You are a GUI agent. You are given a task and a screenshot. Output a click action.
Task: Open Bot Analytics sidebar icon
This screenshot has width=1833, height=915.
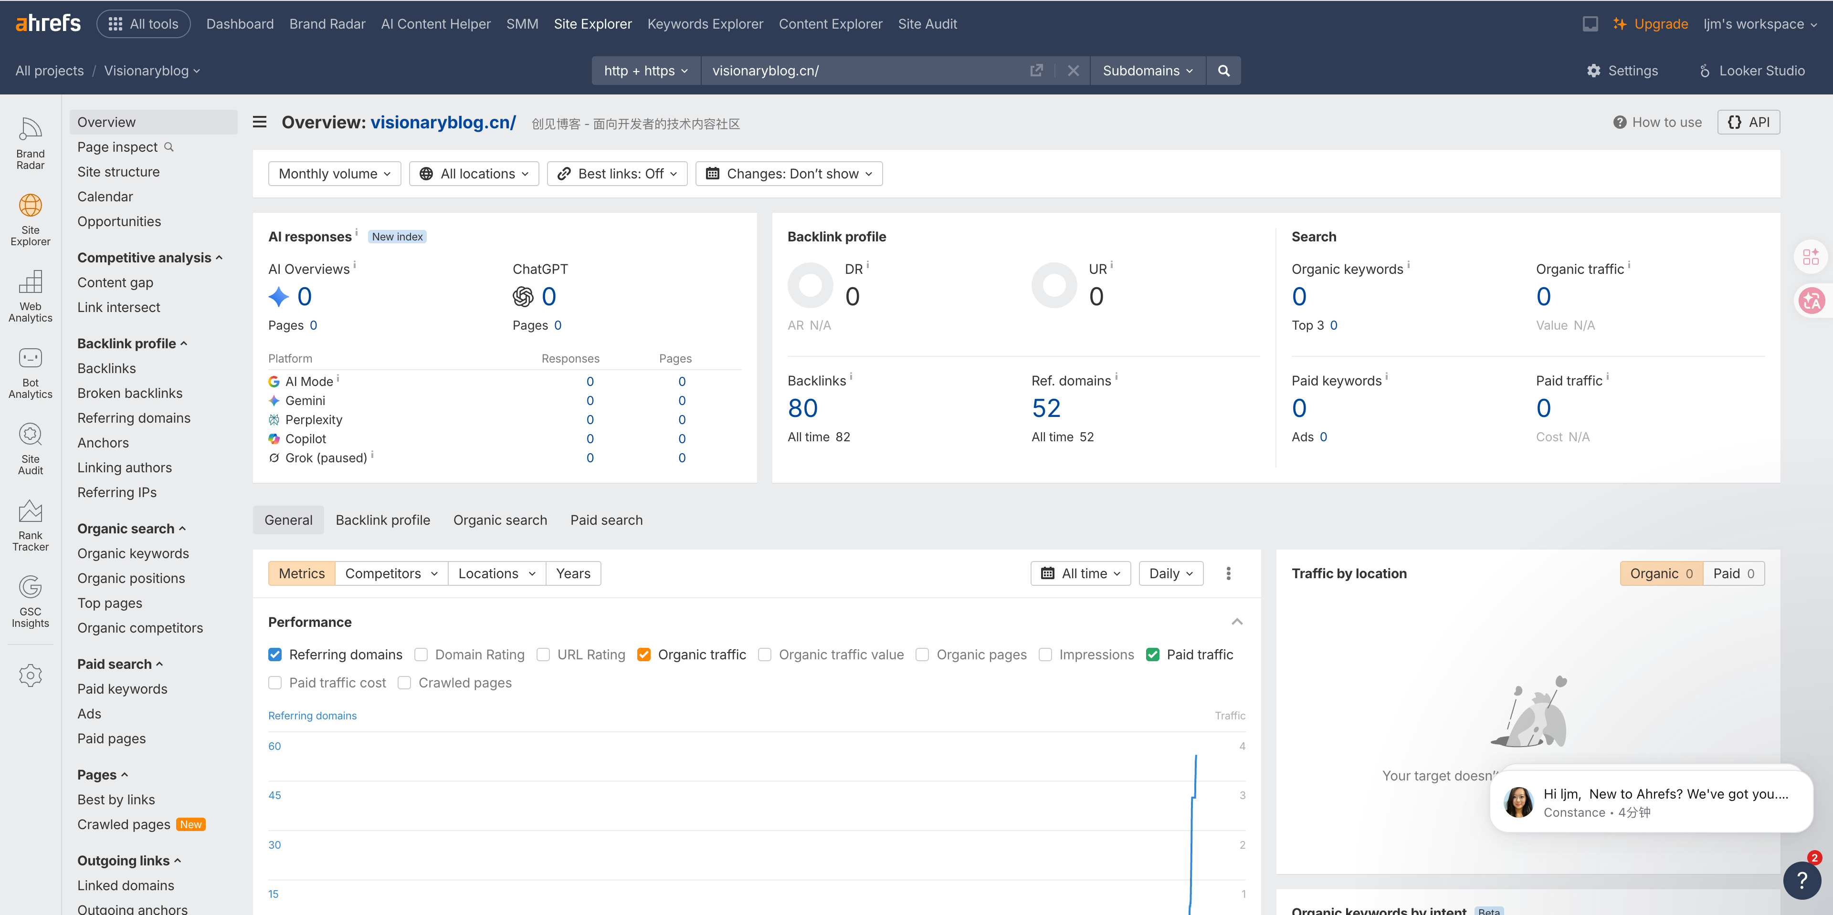30,372
